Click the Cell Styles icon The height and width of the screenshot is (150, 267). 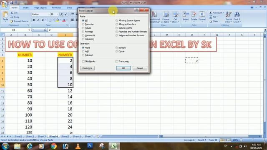175,15
